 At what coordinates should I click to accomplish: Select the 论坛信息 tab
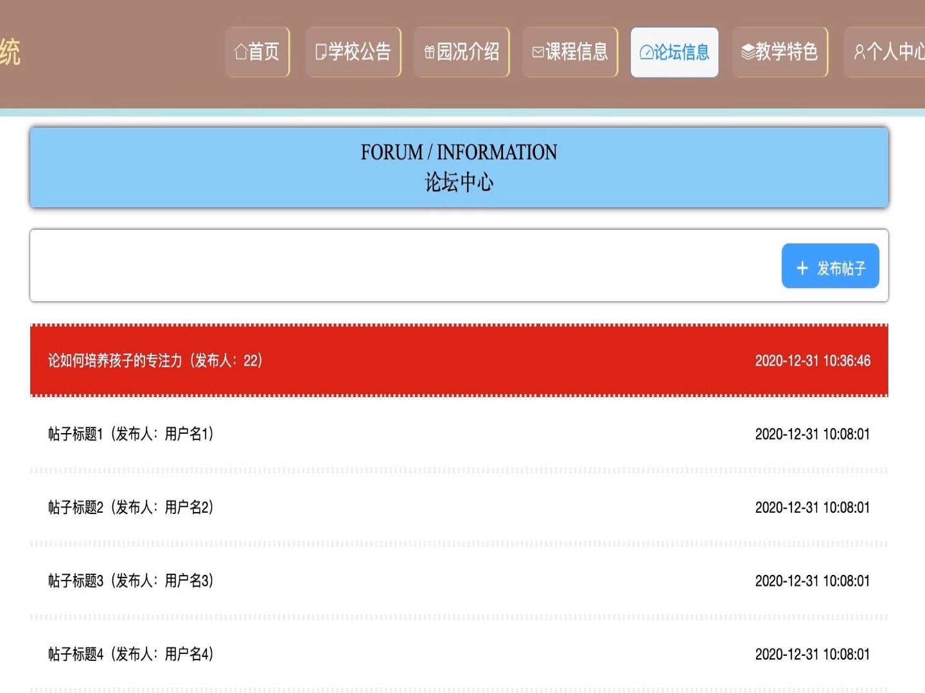click(674, 52)
